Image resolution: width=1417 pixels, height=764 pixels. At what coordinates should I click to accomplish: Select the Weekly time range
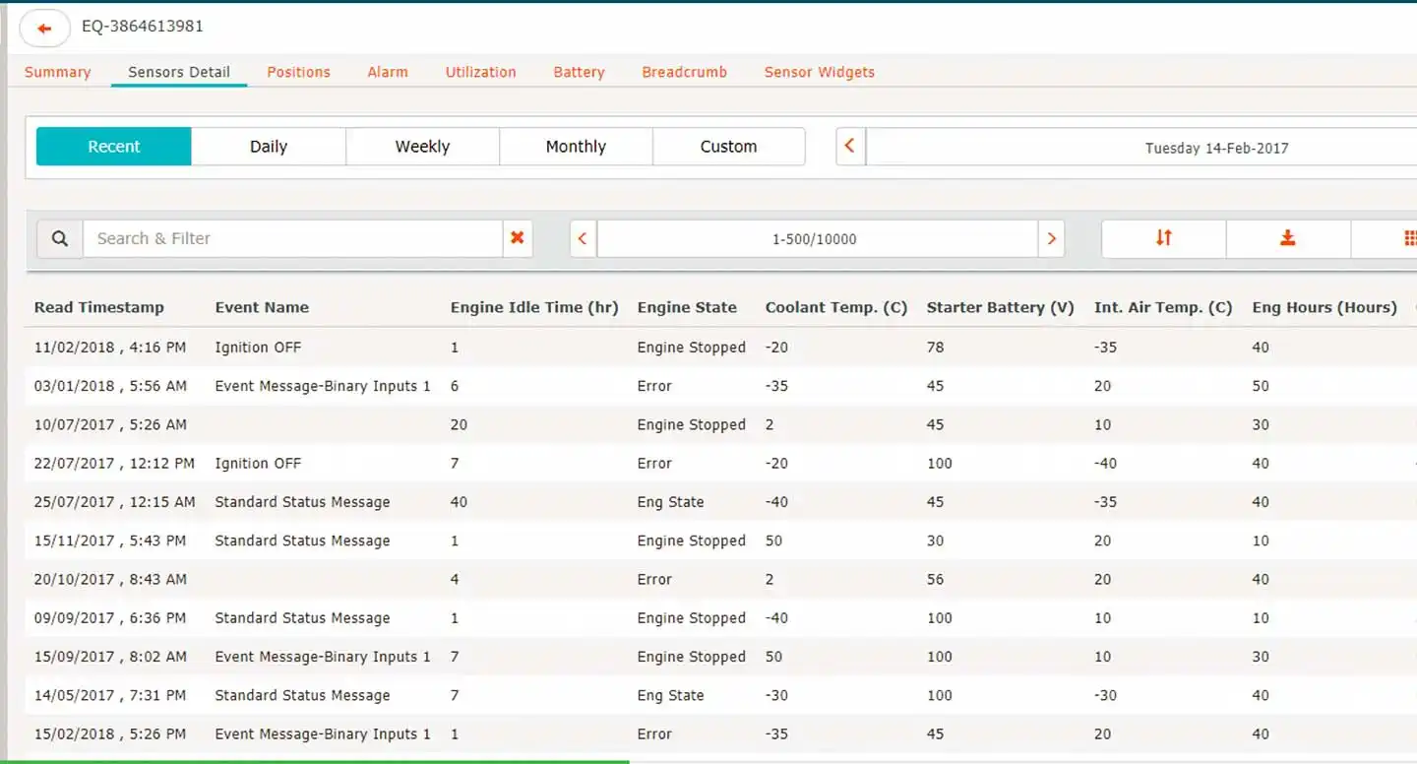422,147
